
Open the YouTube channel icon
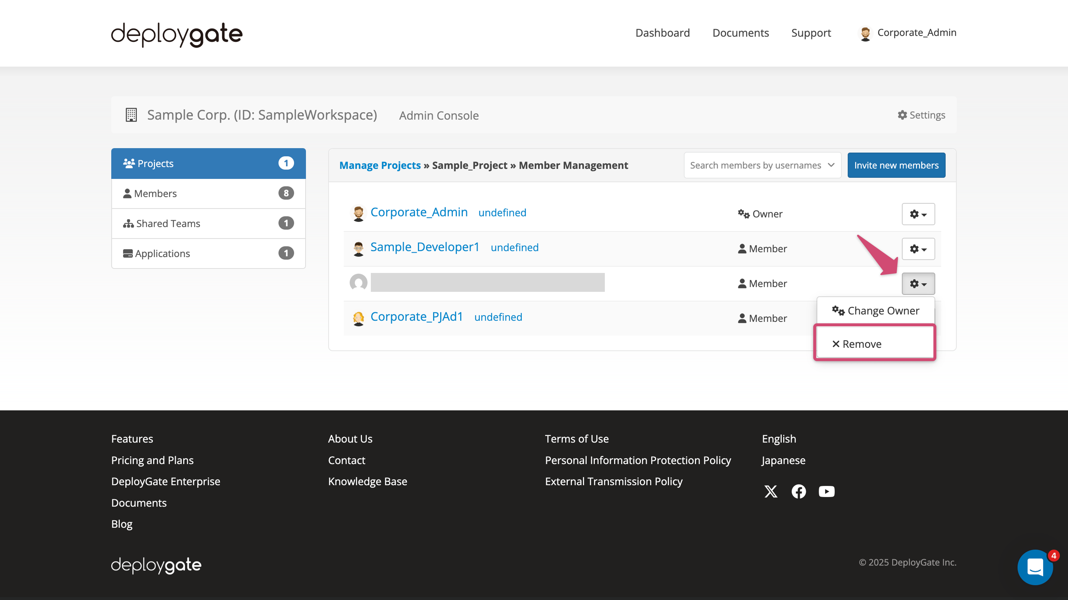pyautogui.click(x=826, y=491)
